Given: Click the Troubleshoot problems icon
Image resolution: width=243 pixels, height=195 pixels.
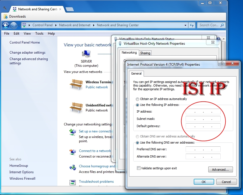Looking at the screenshot, I should point(73,182).
